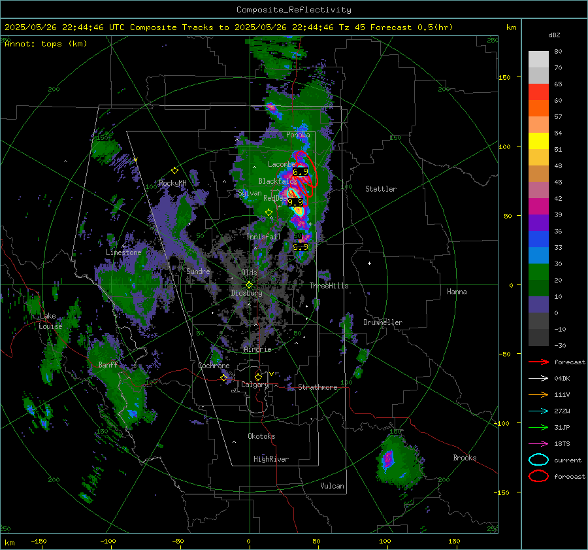Click the Didsbury city label
Viewport: 588px width, 550px height.
point(246,293)
